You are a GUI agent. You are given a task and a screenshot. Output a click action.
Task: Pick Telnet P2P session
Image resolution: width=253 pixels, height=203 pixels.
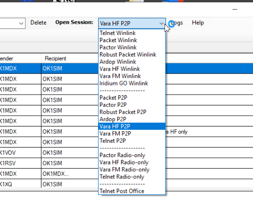(x=132, y=141)
